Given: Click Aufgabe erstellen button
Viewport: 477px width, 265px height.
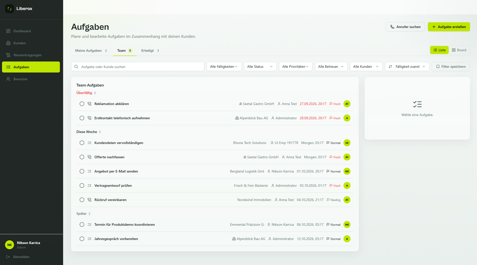Looking at the screenshot, I should [x=449, y=27].
